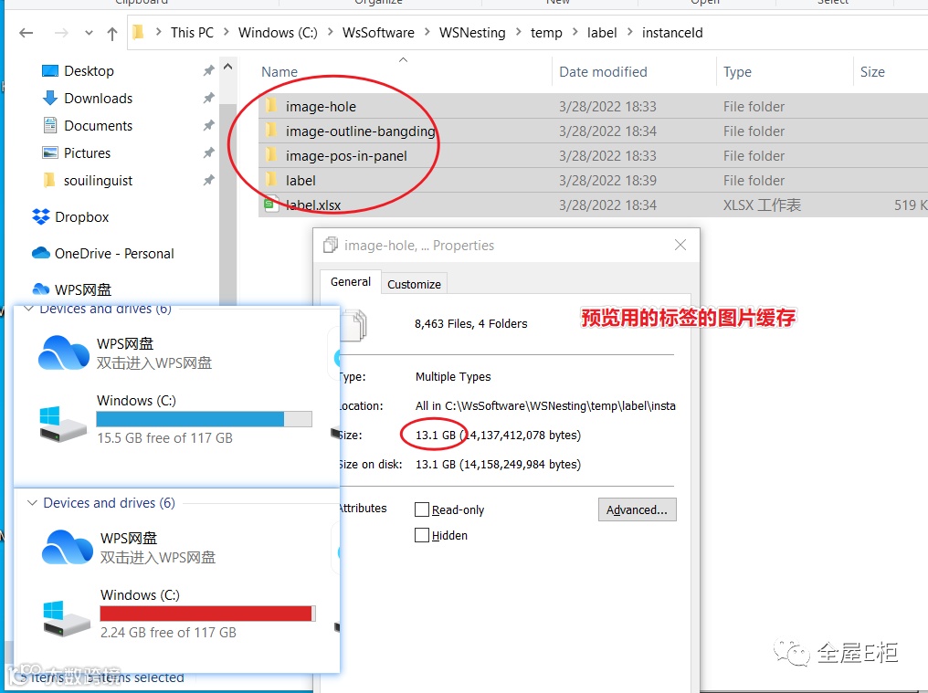Screen dimensions: 928x693
Task: Click instanceId in the address path
Action: tap(672, 33)
